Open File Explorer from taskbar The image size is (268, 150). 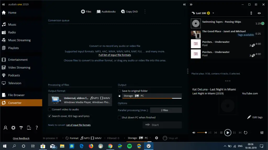click(62, 146)
